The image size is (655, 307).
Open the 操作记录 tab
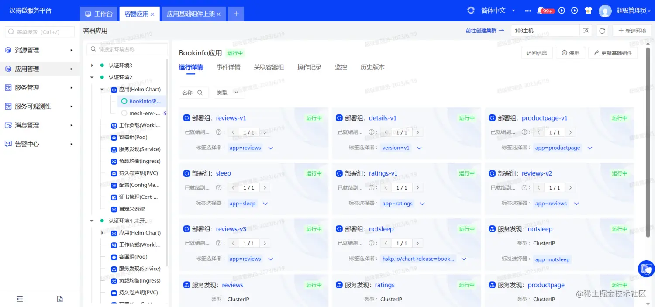coord(310,67)
